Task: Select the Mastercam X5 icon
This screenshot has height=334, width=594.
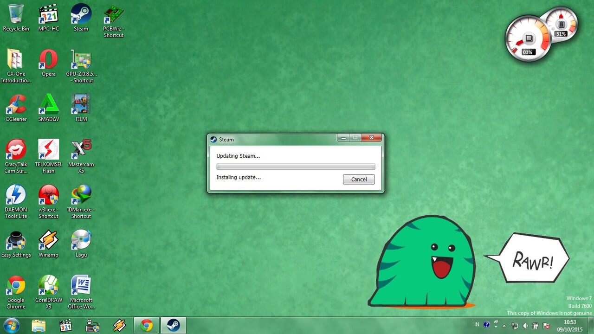Action: pyautogui.click(x=81, y=156)
